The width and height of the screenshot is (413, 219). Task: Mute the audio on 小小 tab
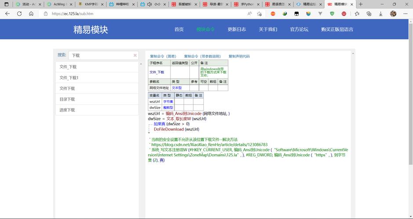pos(150,4)
